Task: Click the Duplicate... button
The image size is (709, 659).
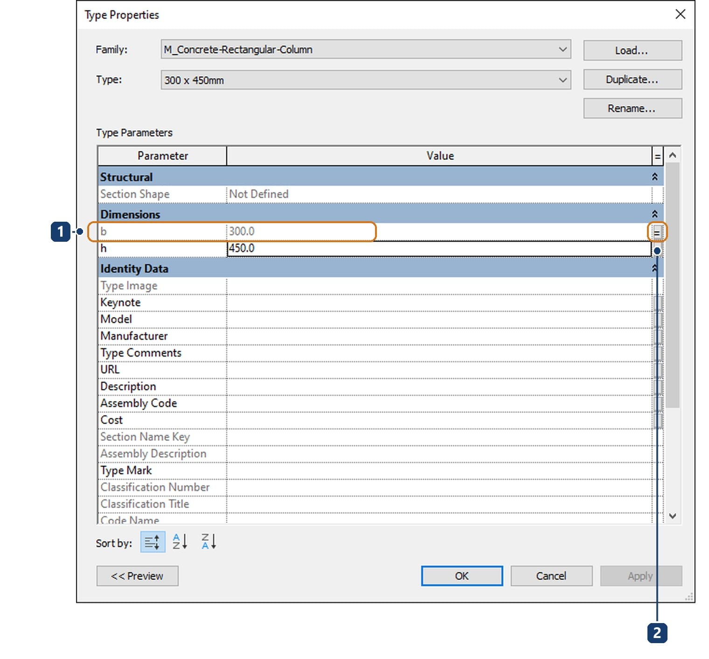Action: (x=633, y=79)
